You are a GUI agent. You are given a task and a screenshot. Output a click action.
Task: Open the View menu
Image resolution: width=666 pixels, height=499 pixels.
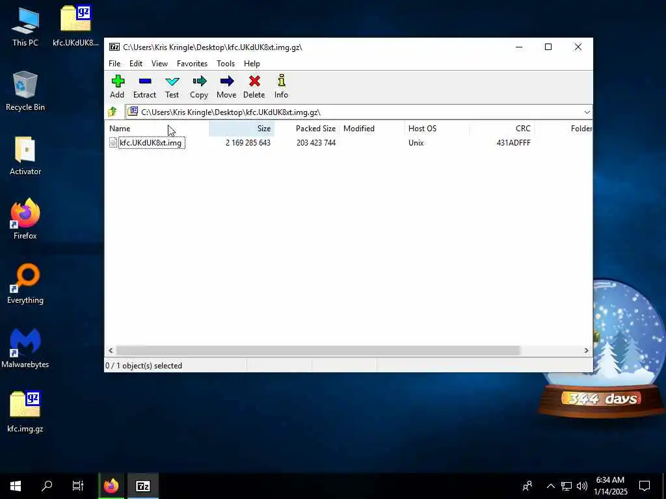click(160, 64)
